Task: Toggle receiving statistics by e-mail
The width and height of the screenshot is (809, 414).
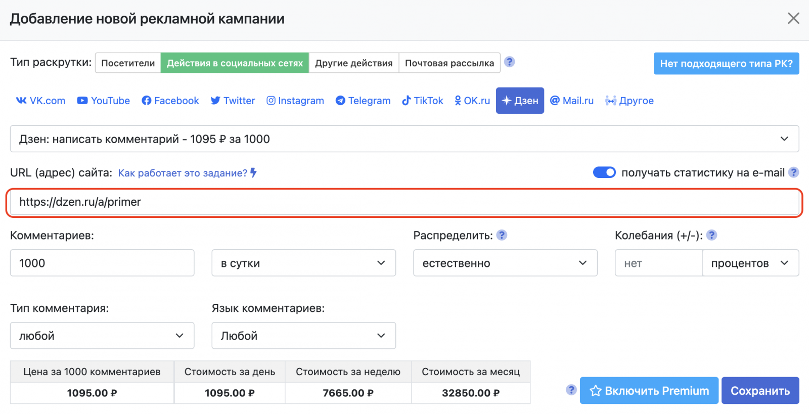Action: click(604, 173)
